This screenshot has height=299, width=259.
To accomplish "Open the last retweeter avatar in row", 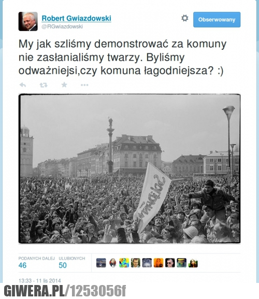I will click(193, 263).
